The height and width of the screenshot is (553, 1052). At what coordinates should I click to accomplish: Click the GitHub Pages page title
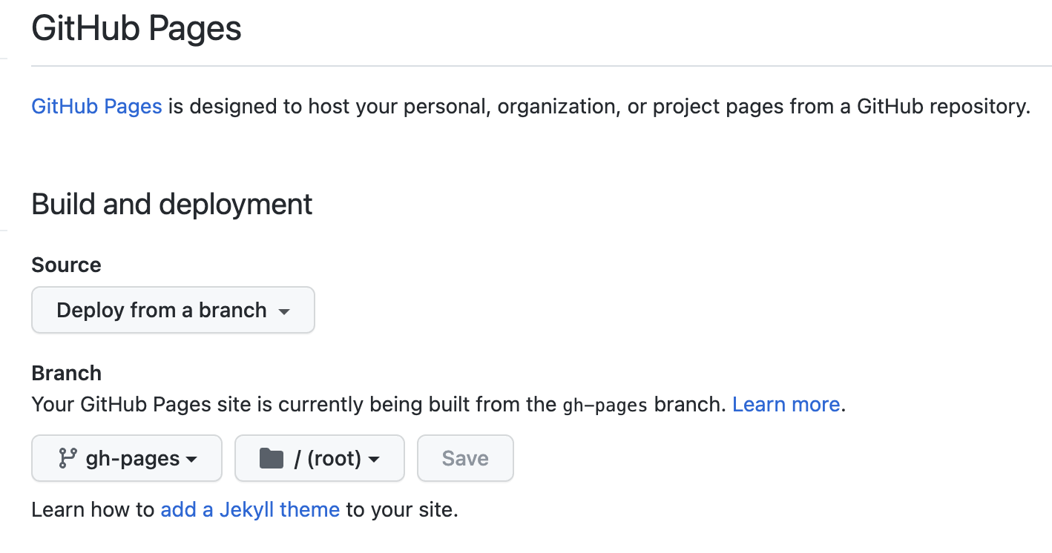pos(136,28)
